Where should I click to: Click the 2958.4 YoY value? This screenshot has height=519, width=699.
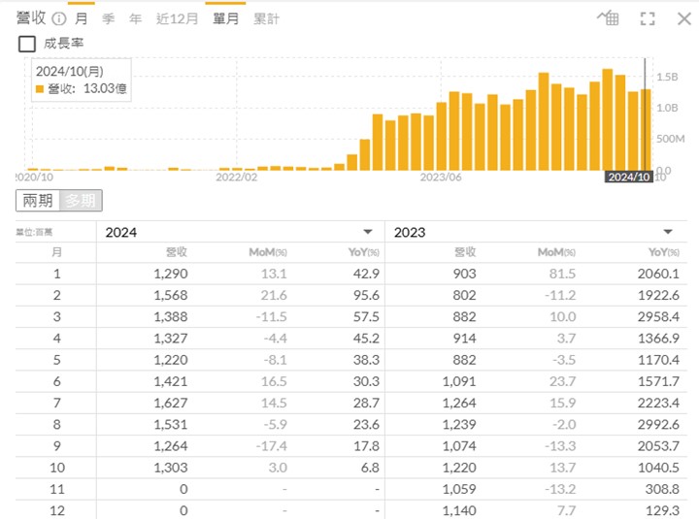(x=658, y=317)
